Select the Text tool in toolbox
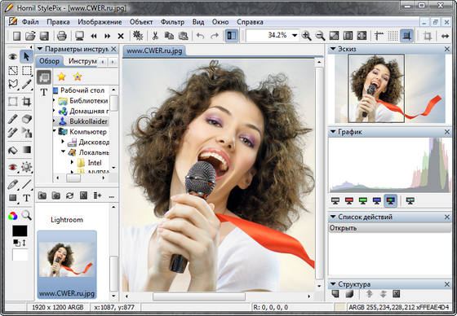Screen dimensions: 457x316 point(26,198)
